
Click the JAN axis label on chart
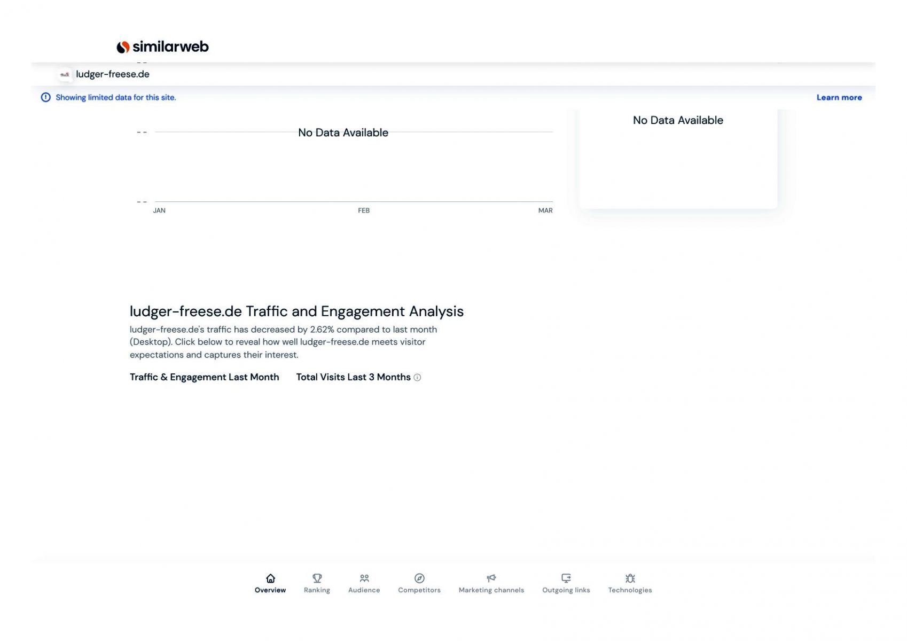[159, 210]
